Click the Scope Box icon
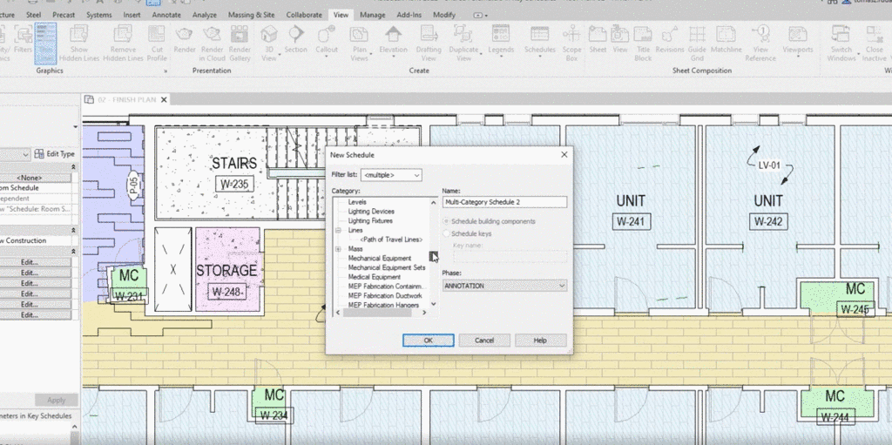Screen dimensions: 892x445 pyautogui.click(x=571, y=36)
